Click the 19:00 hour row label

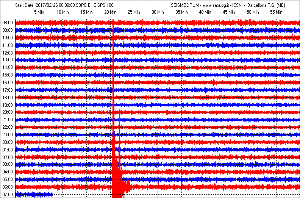click(8, 105)
